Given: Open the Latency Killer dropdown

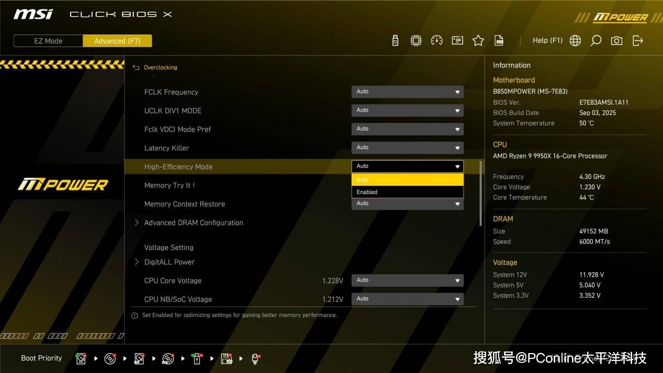Looking at the screenshot, I should tap(407, 148).
